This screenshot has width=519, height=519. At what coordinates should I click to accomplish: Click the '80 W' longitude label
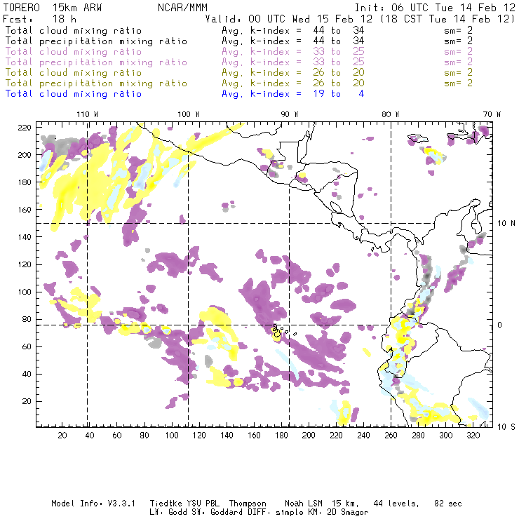coord(391,114)
